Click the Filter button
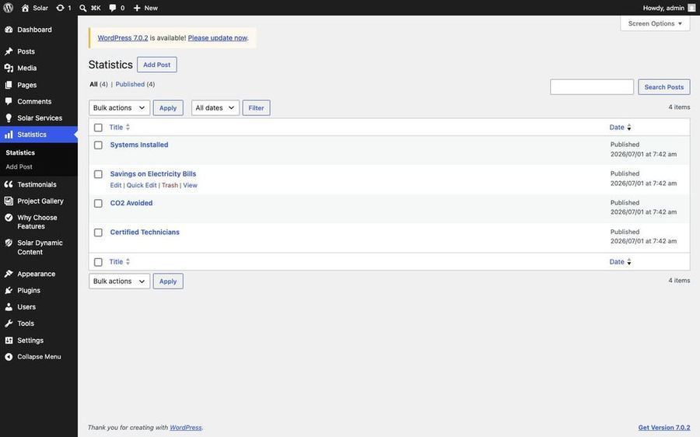Screen dimensions: 700x437 click(256, 107)
